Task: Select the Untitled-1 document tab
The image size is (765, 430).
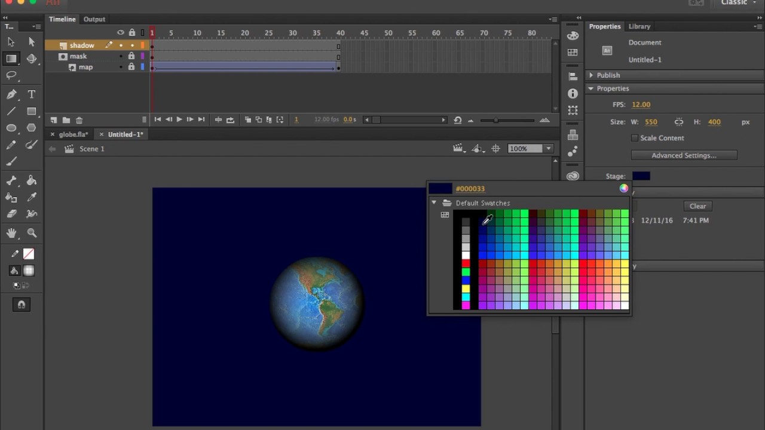Action: 126,134
